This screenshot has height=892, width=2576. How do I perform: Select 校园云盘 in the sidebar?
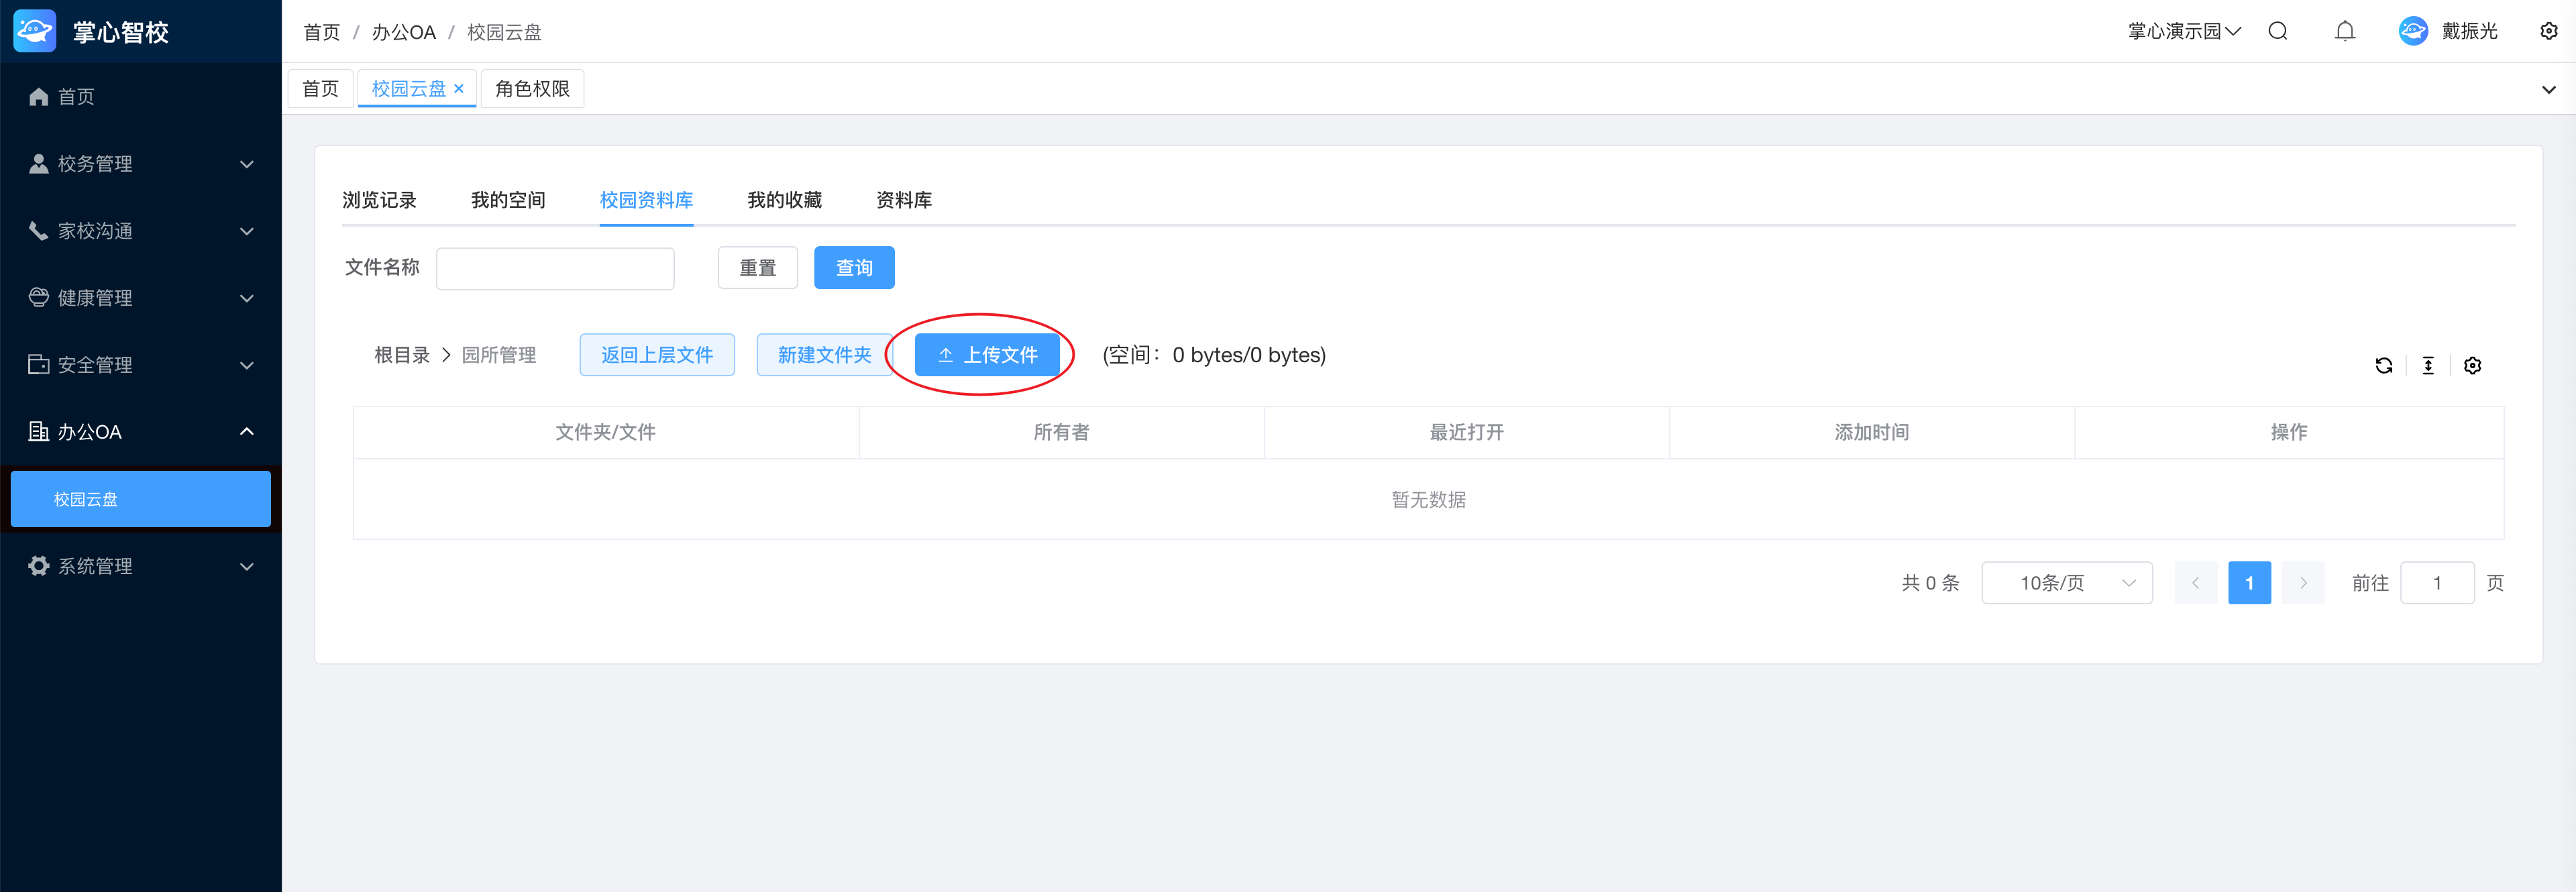pos(141,499)
